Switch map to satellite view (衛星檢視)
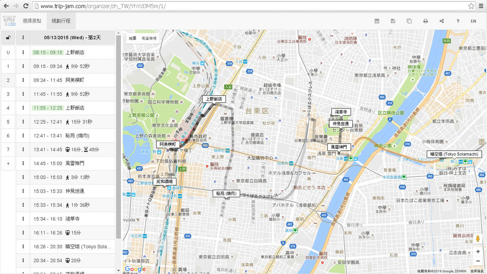The width and height of the screenshot is (487, 274). coord(149,38)
